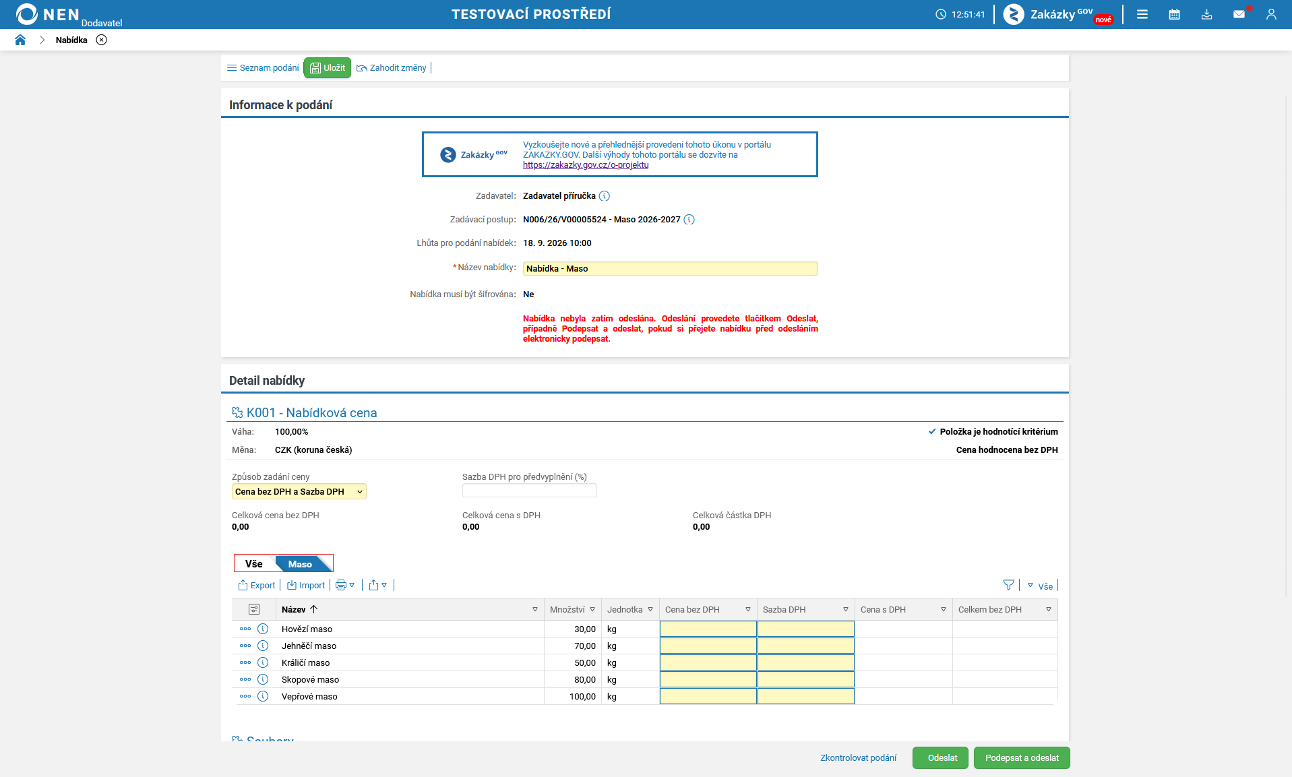
Task: Go to the home page icon
Action: [x=20, y=40]
